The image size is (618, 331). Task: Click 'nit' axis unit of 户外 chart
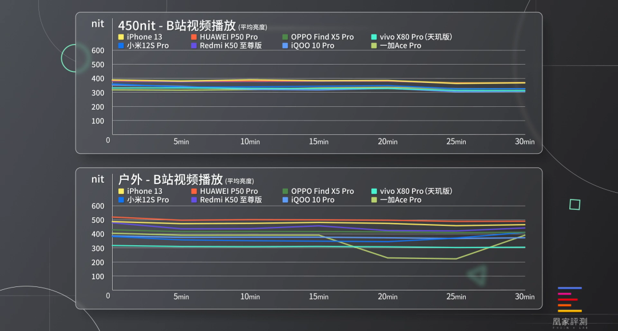tap(98, 180)
